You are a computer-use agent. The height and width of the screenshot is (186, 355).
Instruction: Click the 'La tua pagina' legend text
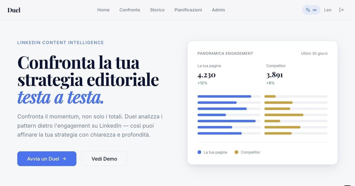pyautogui.click(x=215, y=152)
